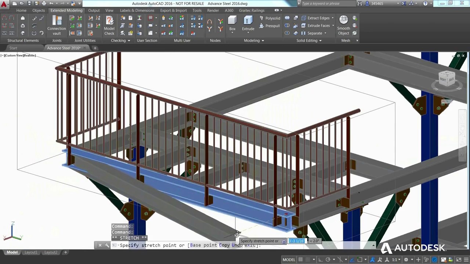Expand the Checking panel dropdown
This screenshot has width=470, height=264.
129,41
